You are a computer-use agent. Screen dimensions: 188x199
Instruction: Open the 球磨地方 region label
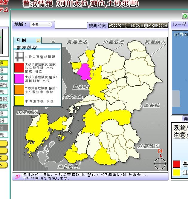tap(149, 146)
